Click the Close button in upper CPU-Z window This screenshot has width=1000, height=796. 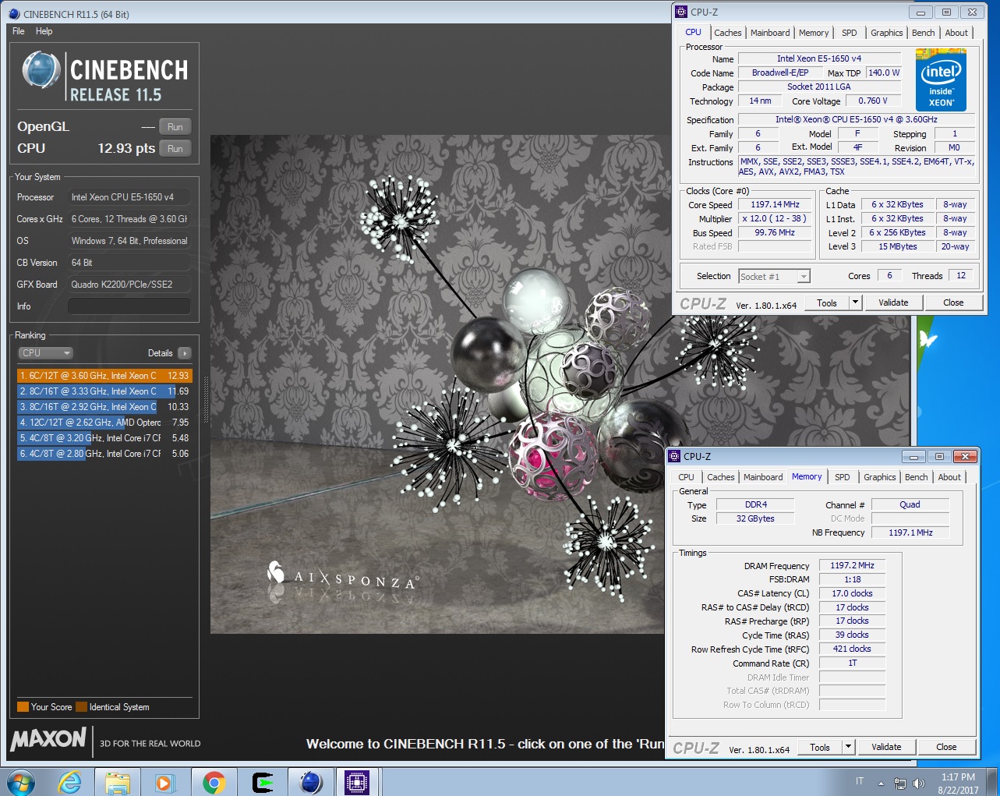click(953, 303)
